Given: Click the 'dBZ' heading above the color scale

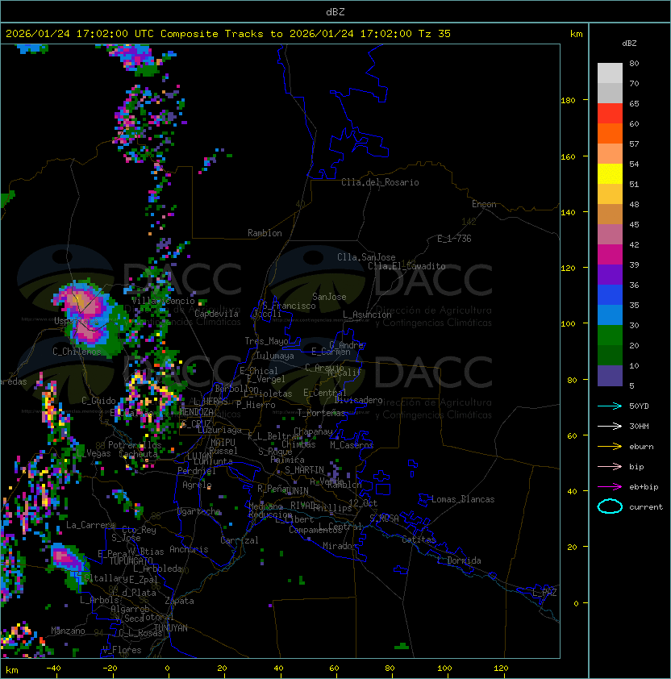Looking at the screenshot, I should point(629,44).
